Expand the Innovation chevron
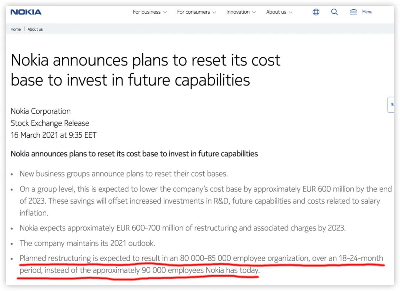 pos(254,13)
